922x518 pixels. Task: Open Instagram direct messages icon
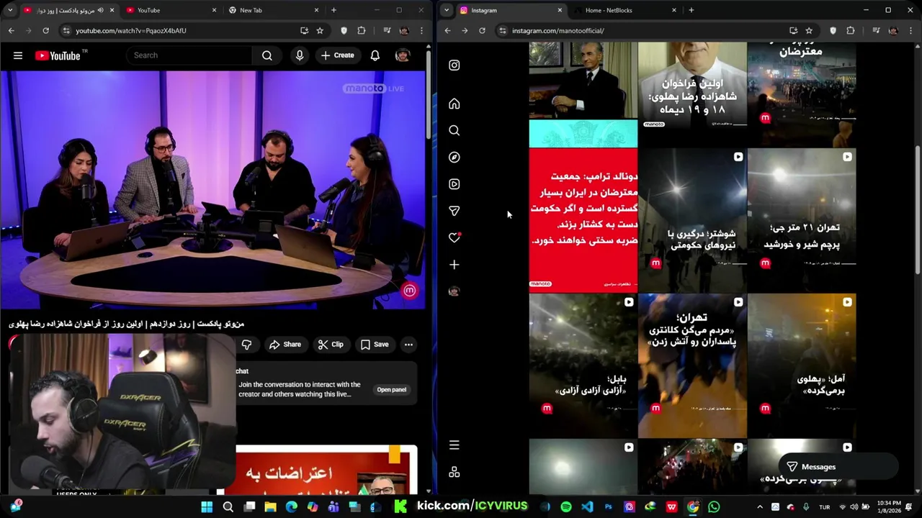(x=454, y=211)
